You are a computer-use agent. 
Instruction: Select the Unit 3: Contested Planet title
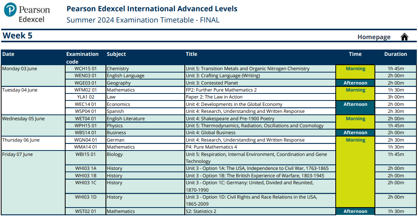pyautogui.click(x=212, y=83)
